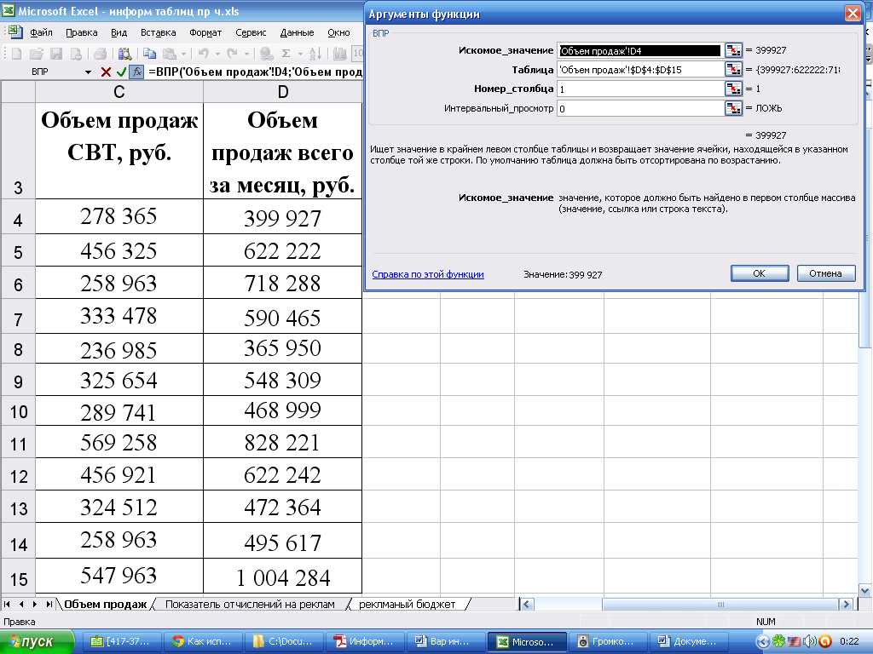
Task: Select column C header
Action: 119,92
